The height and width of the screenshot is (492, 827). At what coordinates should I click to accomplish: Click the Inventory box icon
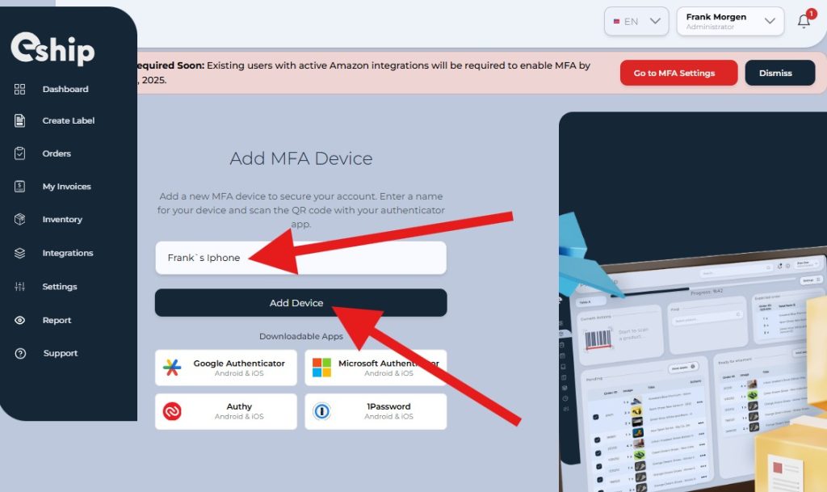(x=19, y=220)
